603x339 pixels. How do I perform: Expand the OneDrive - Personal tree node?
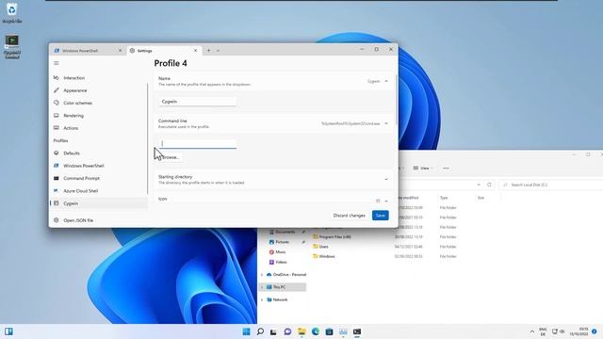click(262, 275)
